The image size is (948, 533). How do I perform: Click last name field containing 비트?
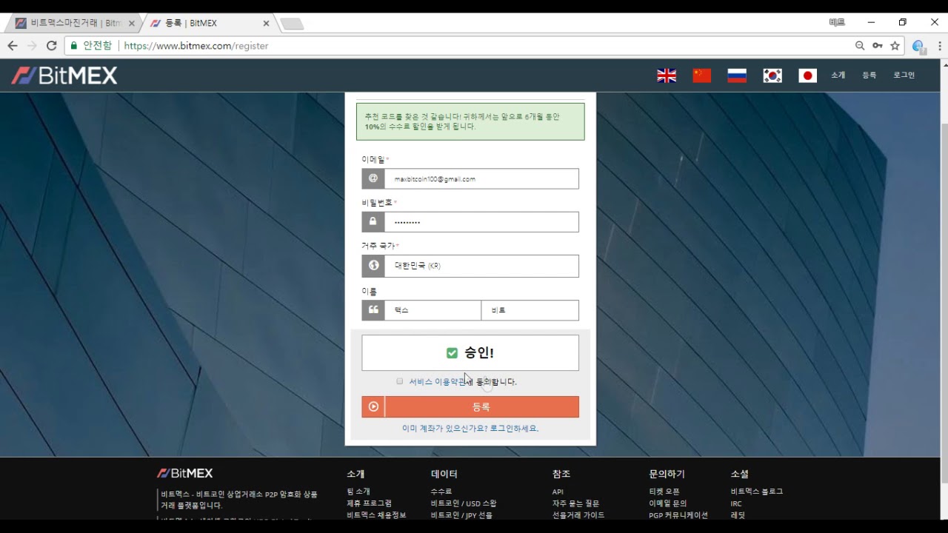click(530, 310)
